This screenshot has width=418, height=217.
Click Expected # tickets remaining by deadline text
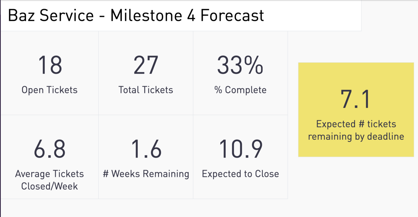tap(356, 130)
